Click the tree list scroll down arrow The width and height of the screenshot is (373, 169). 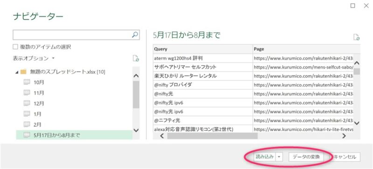click(x=136, y=130)
